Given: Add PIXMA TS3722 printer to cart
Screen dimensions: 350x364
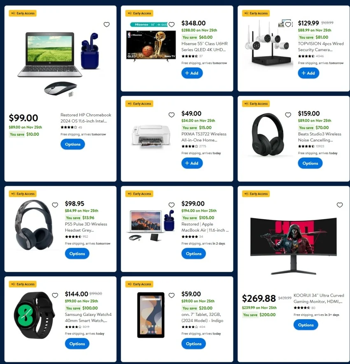Looking at the screenshot, I should pos(192,163).
